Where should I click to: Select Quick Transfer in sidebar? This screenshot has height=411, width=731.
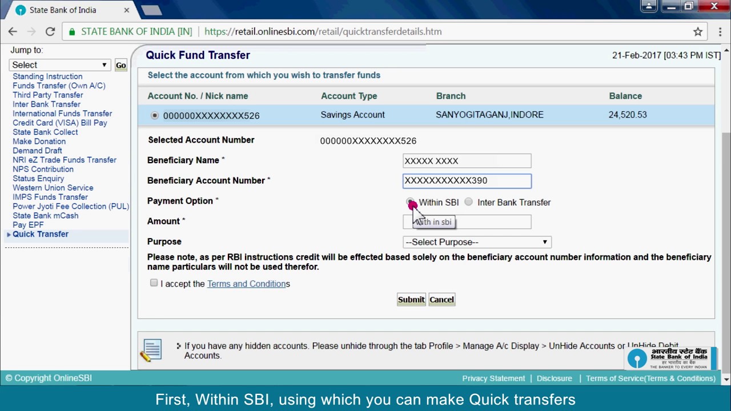pyautogui.click(x=41, y=234)
